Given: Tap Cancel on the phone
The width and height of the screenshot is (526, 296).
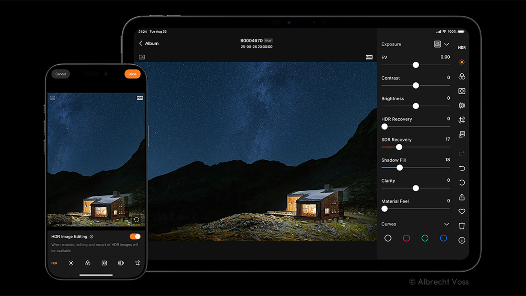Looking at the screenshot, I should point(60,74).
